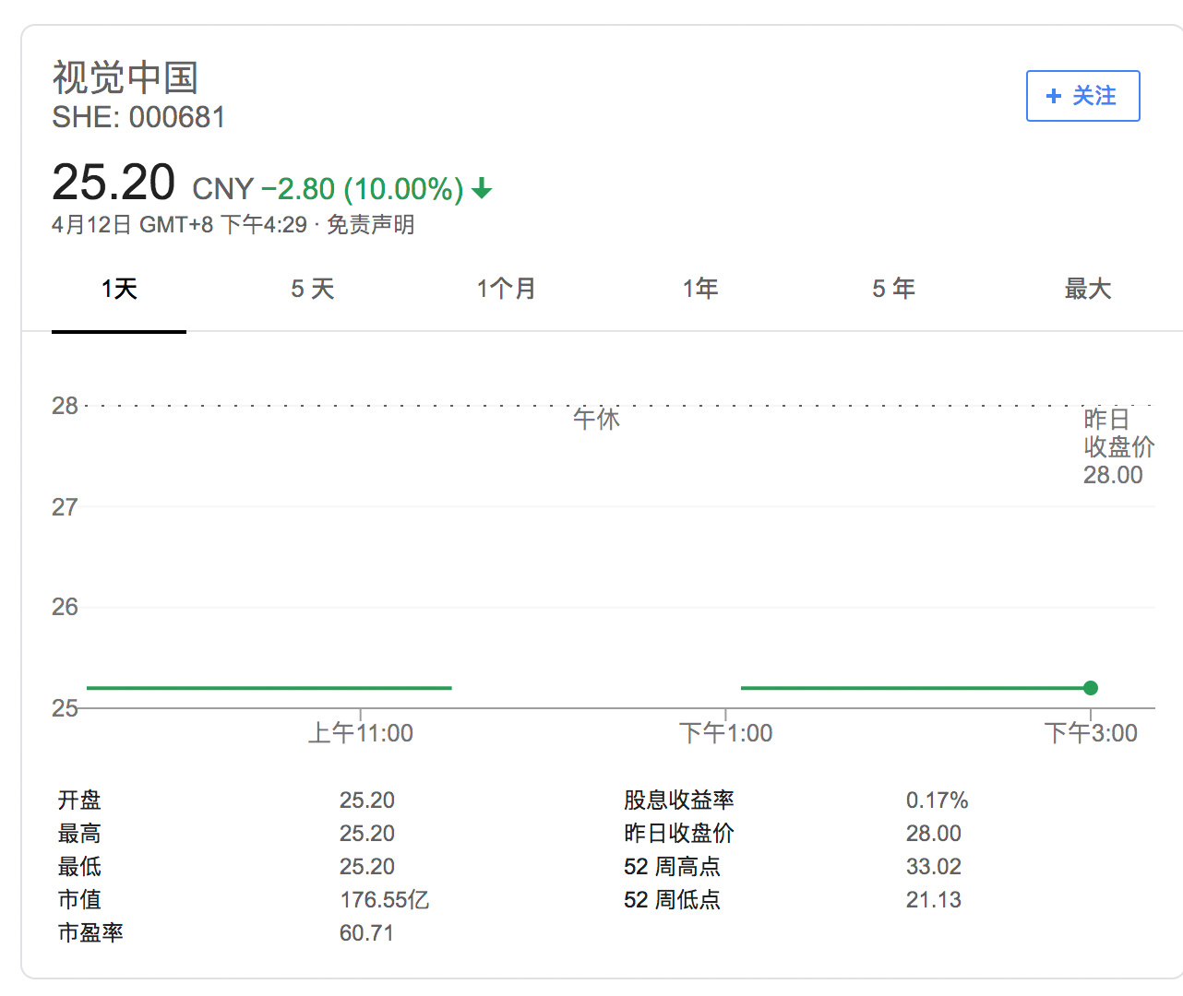Click the 28 y-axis label
Viewport: 1183px width, 996px height.
65,406
